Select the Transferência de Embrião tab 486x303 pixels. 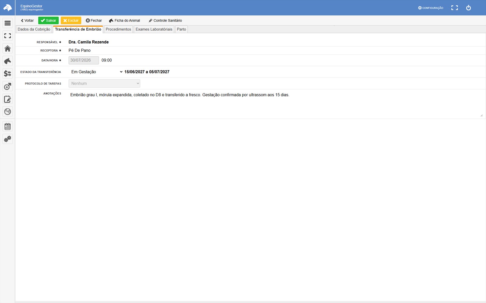(78, 29)
